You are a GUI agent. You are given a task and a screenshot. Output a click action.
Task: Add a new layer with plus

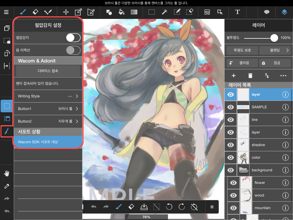(x=233, y=76)
